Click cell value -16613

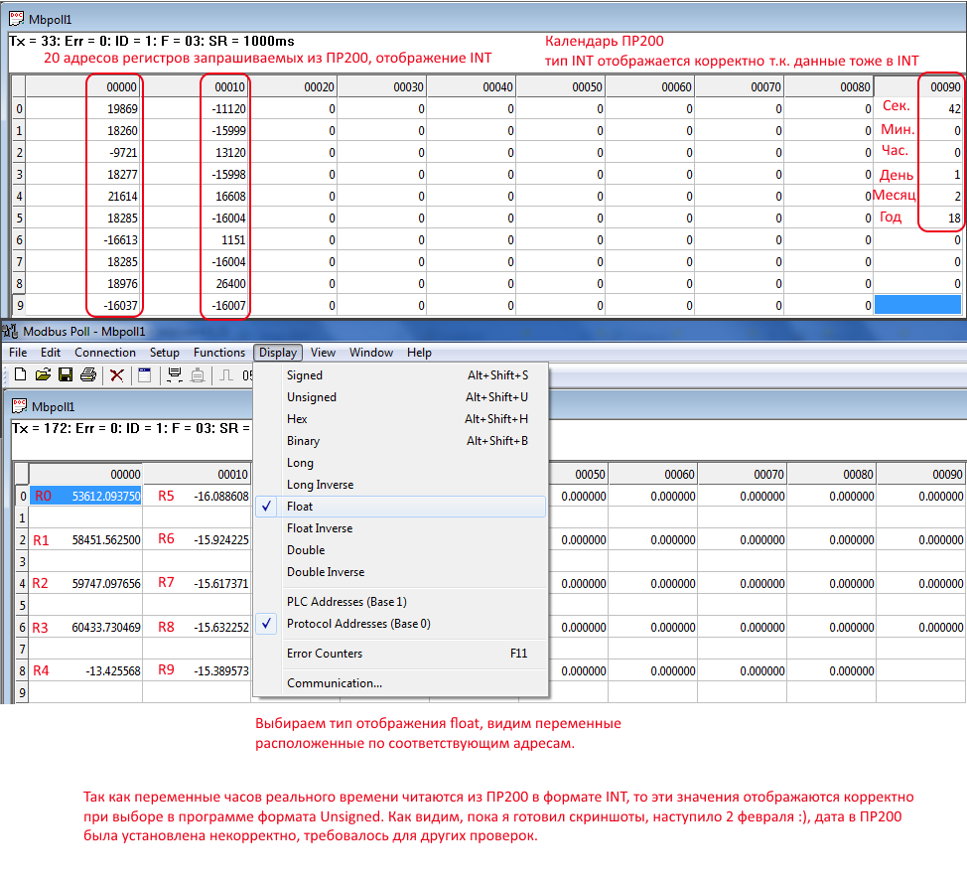tap(83, 240)
